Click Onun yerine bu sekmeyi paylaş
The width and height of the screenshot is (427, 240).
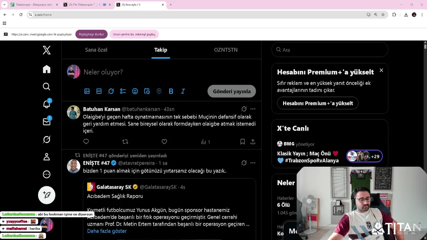point(134,34)
